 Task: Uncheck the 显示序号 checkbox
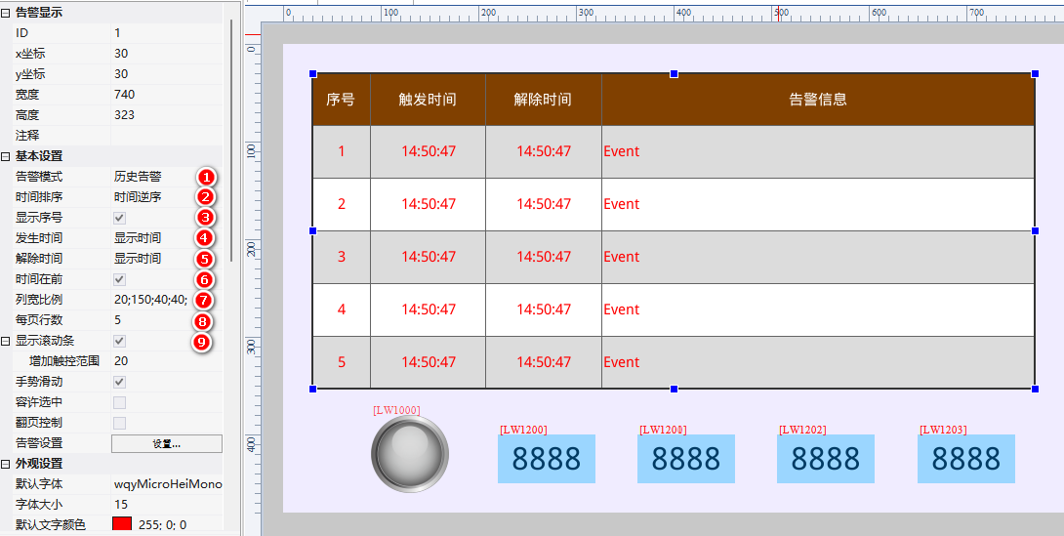(120, 218)
